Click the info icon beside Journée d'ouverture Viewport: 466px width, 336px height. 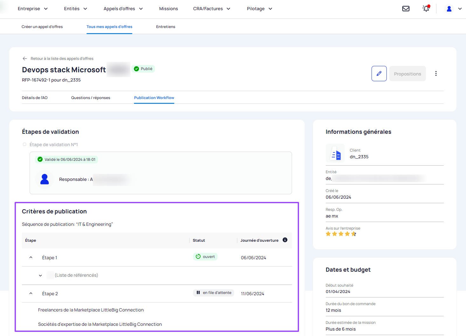click(285, 240)
